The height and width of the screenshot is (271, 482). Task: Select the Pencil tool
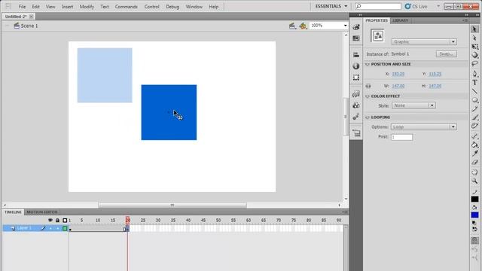[x=474, y=108]
